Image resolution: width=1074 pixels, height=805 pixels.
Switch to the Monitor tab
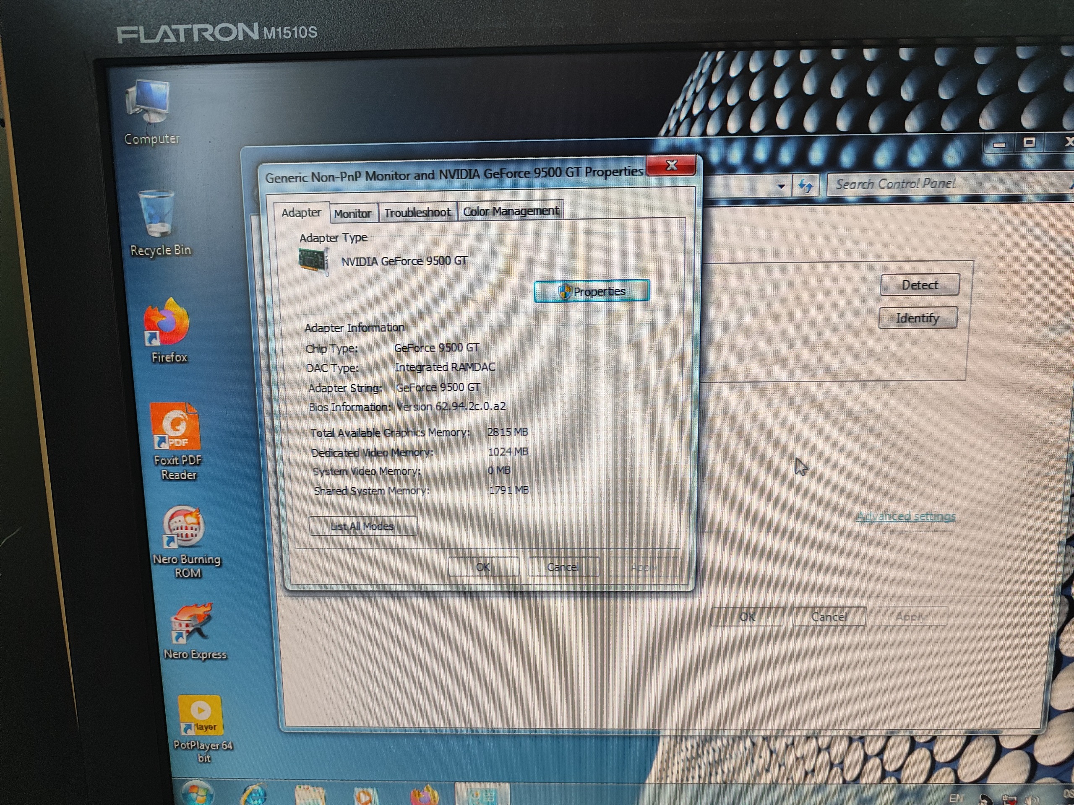(x=352, y=213)
